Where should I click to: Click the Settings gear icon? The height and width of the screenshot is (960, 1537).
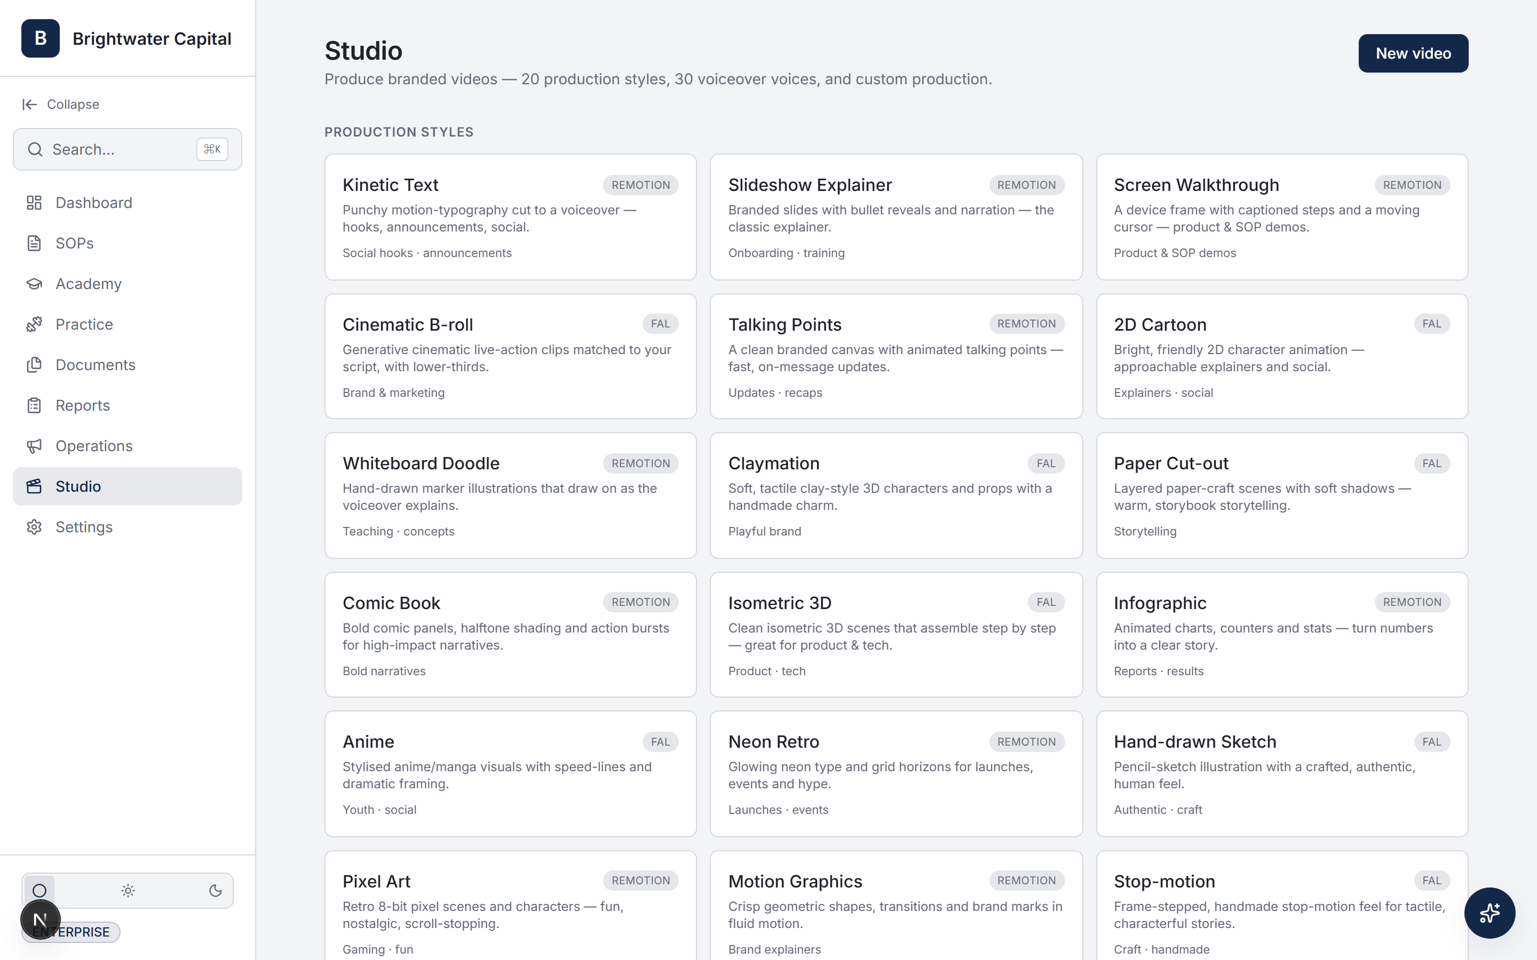pyautogui.click(x=34, y=527)
